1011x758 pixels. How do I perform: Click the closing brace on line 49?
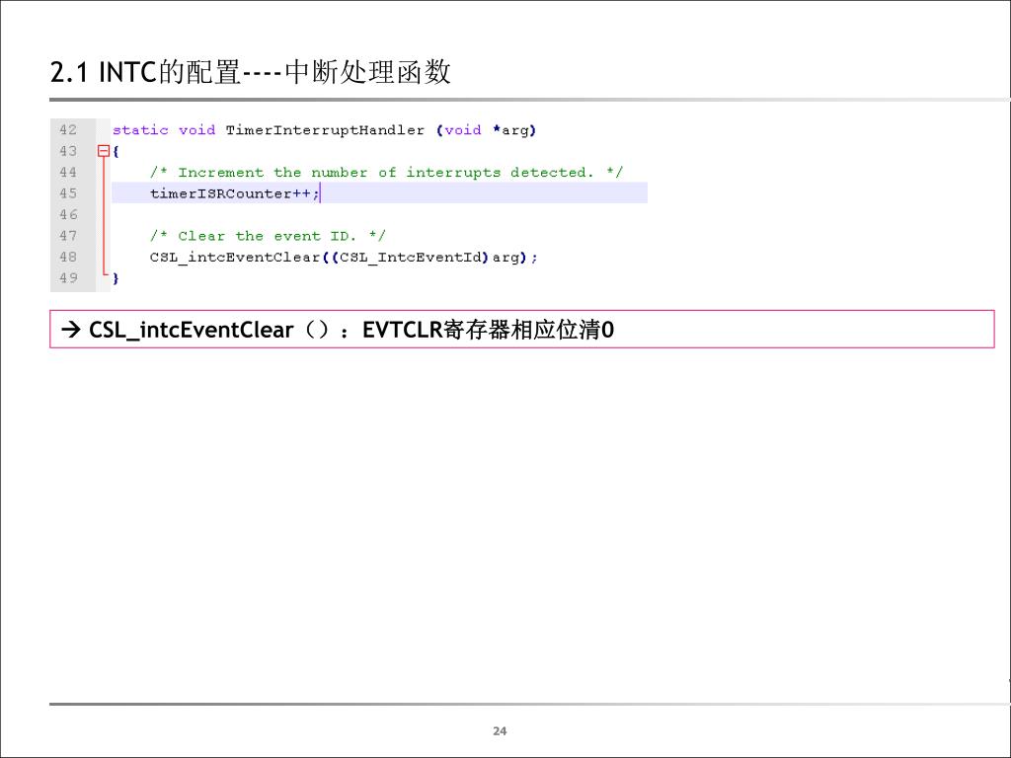point(116,278)
